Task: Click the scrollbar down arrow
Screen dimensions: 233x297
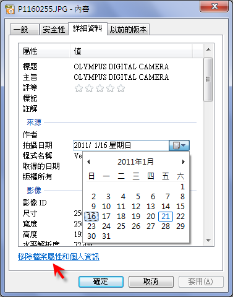Action: coord(208,240)
